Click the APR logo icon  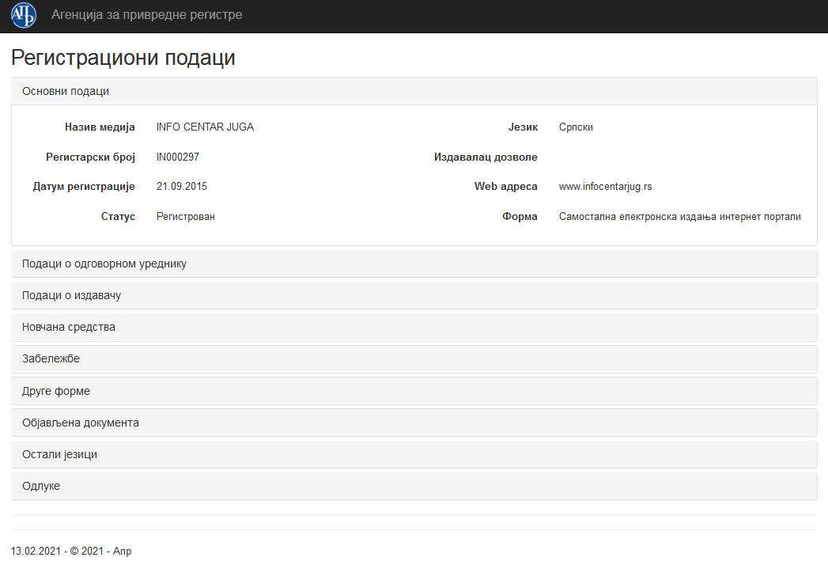tap(24, 16)
